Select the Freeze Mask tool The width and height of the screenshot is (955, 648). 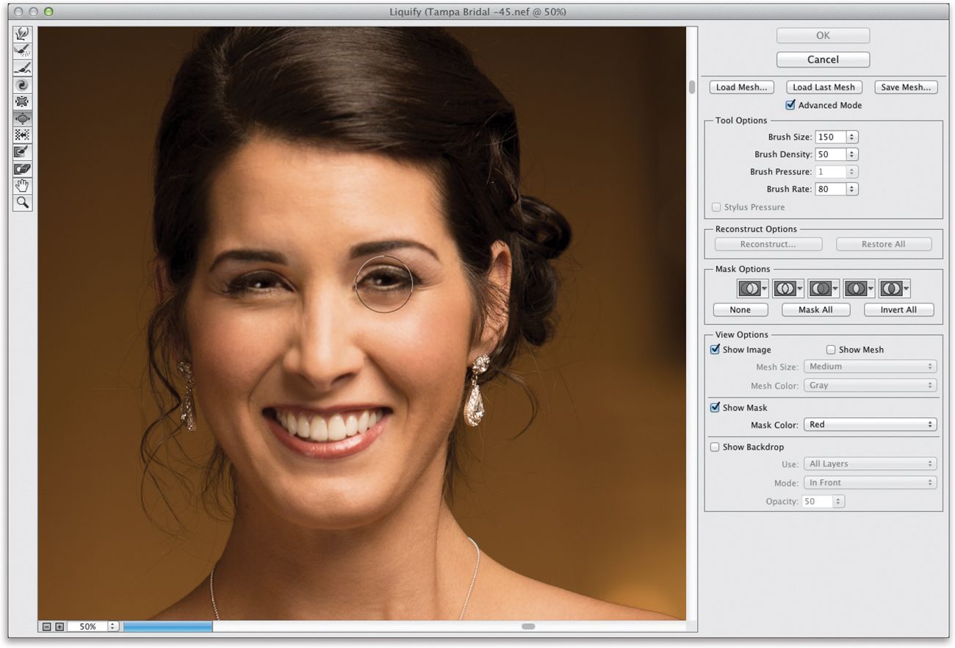coord(23,152)
